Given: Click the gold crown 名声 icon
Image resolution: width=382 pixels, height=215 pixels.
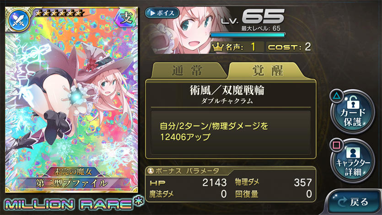Looking at the screenshot, I should (x=218, y=47).
